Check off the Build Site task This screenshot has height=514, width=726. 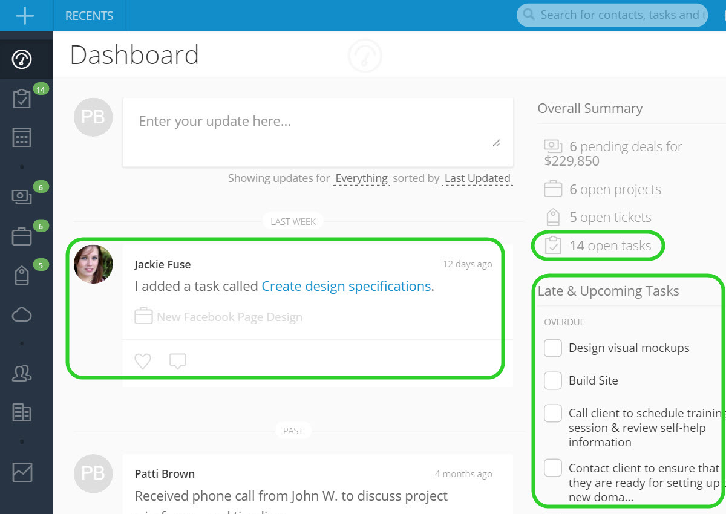point(553,380)
